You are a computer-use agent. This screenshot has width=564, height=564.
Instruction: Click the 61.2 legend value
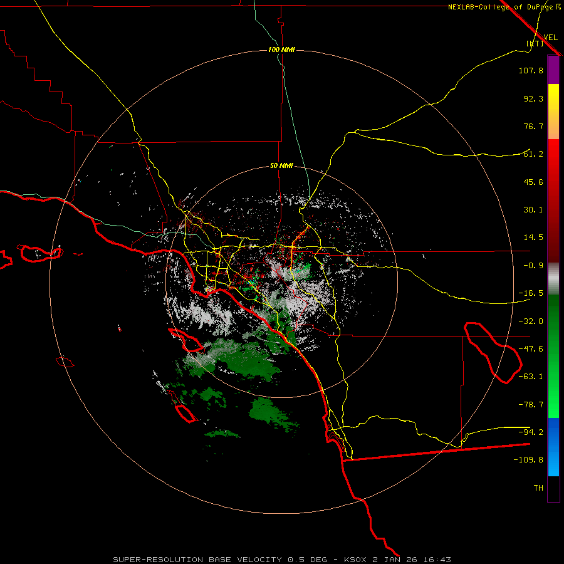tap(533, 154)
